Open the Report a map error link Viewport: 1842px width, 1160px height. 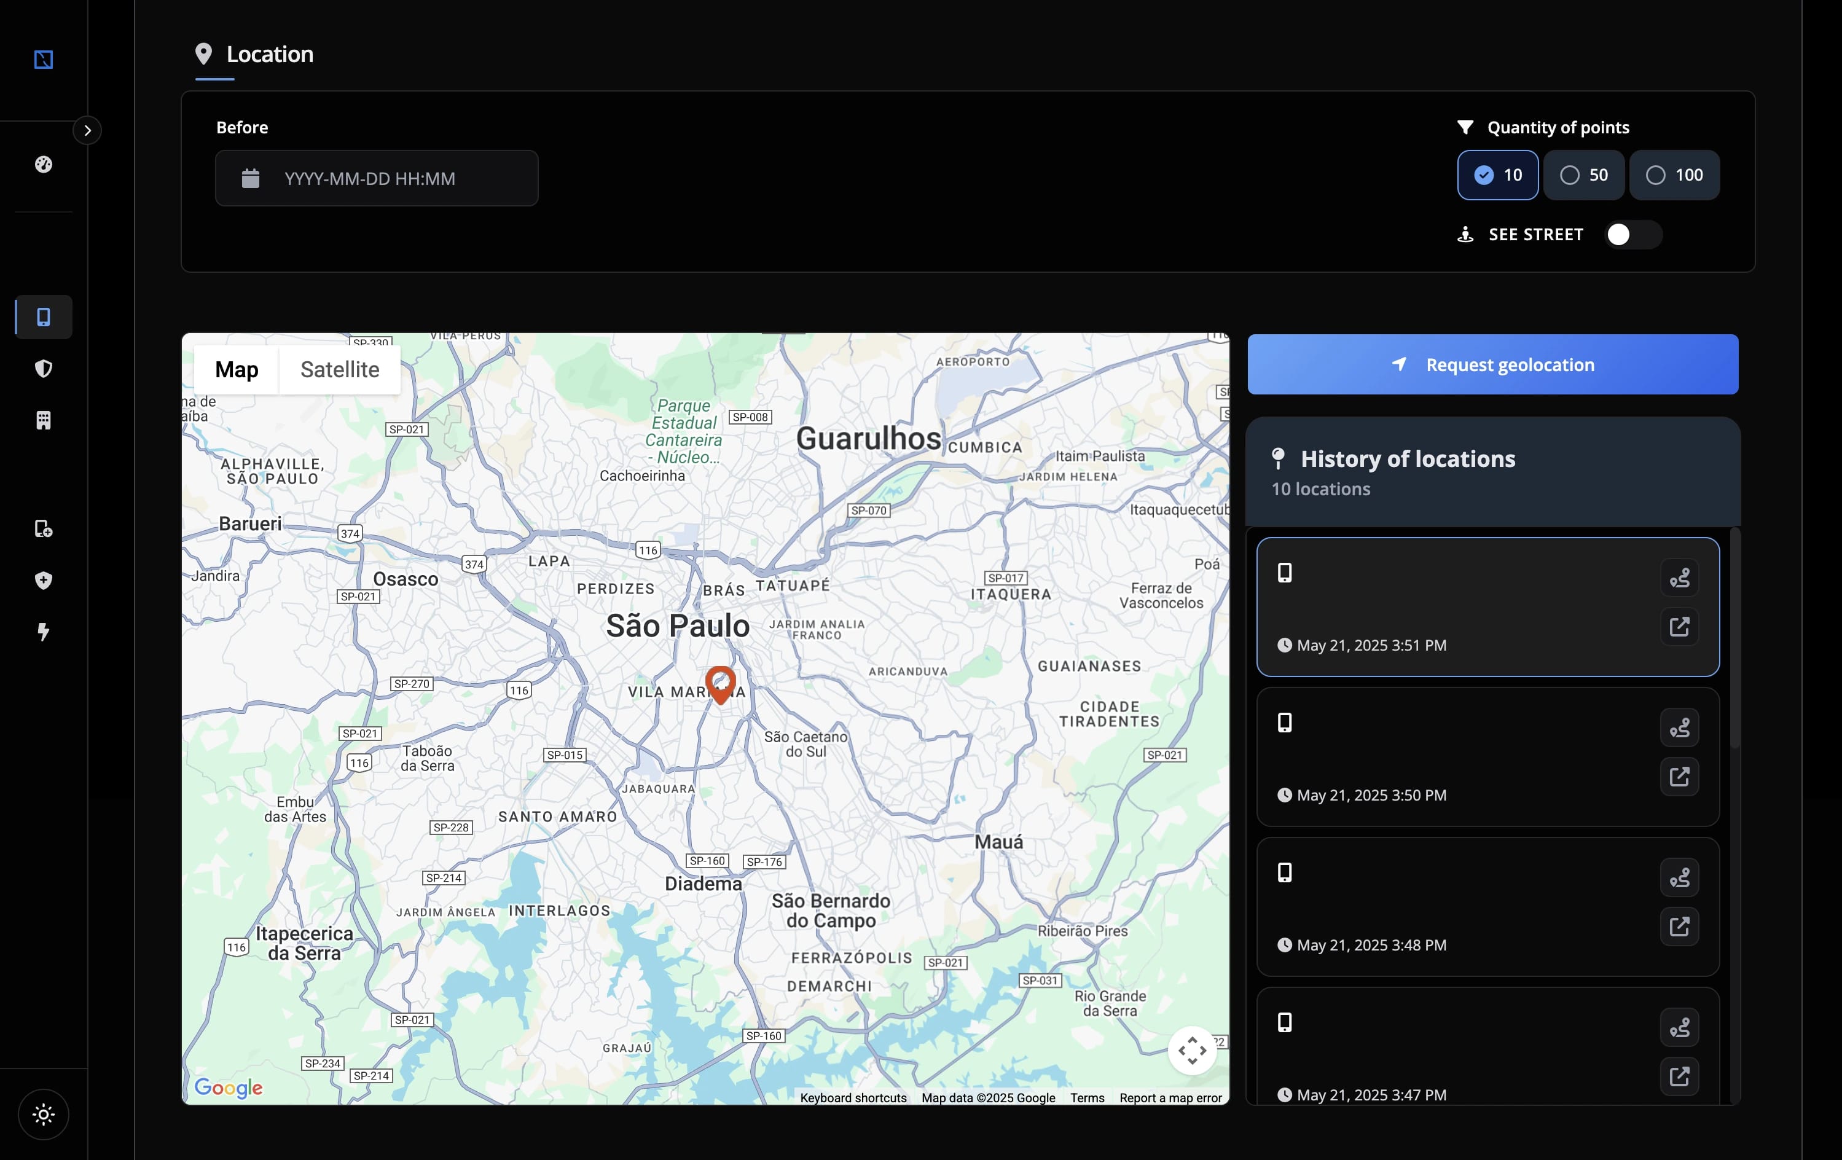1170,1097
